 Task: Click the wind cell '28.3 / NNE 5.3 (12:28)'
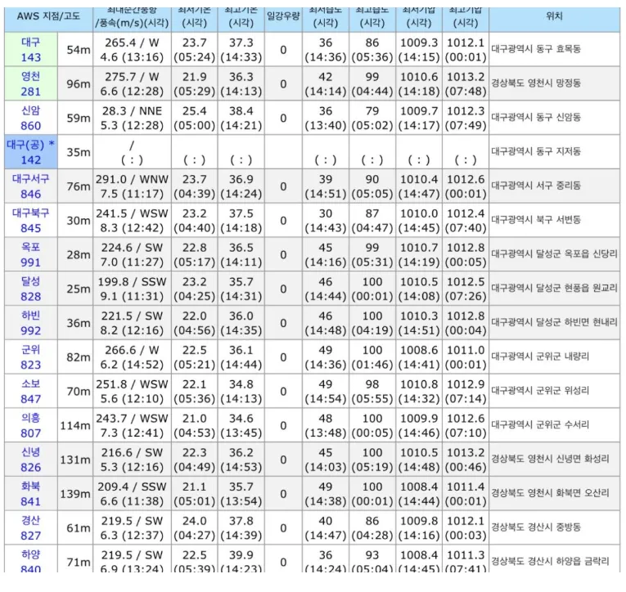[x=132, y=118]
